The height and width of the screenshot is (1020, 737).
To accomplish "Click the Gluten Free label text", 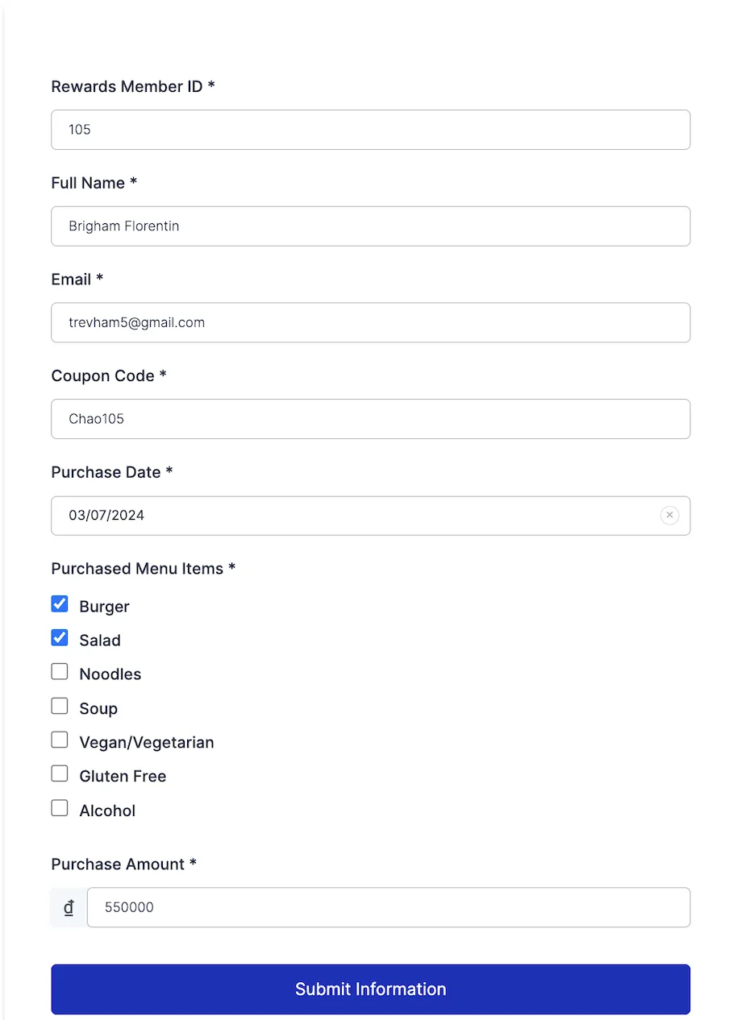I will pyautogui.click(x=123, y=777).
